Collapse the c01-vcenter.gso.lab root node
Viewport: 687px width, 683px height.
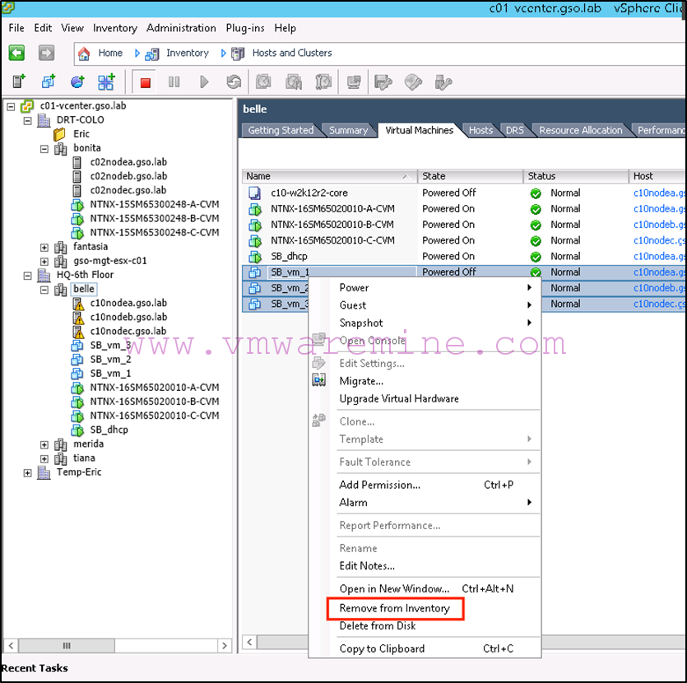(x=11, y=106)
